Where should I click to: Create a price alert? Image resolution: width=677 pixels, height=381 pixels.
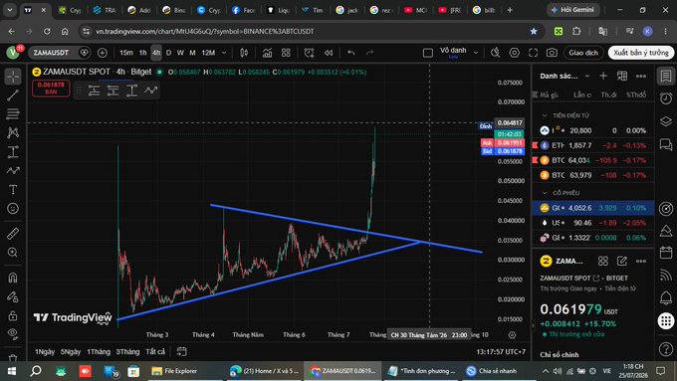[310, 53]
